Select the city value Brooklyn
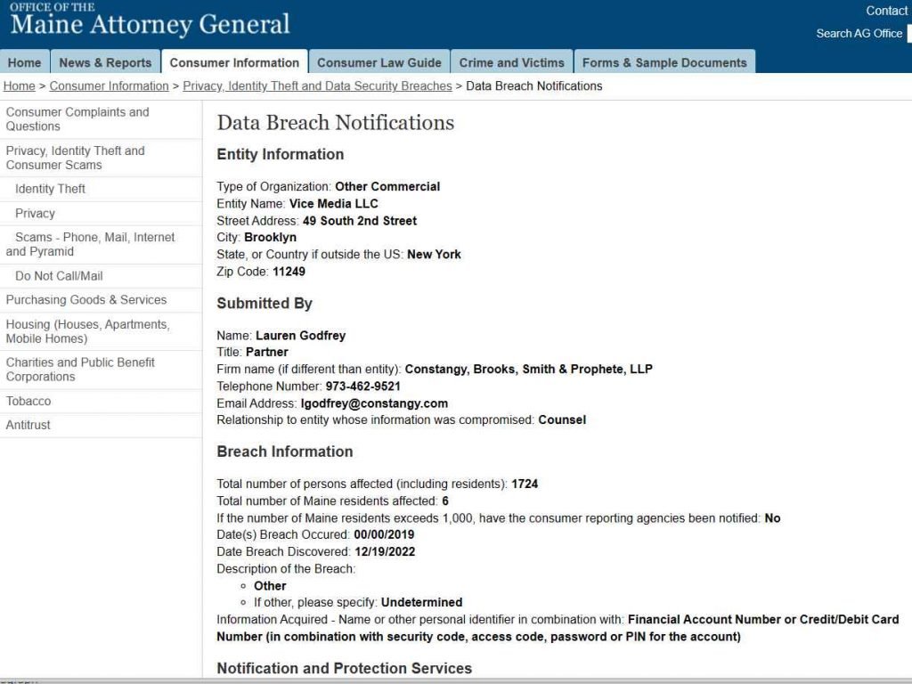The width and height of the screenshot is (912, 684). click(271, 237)
